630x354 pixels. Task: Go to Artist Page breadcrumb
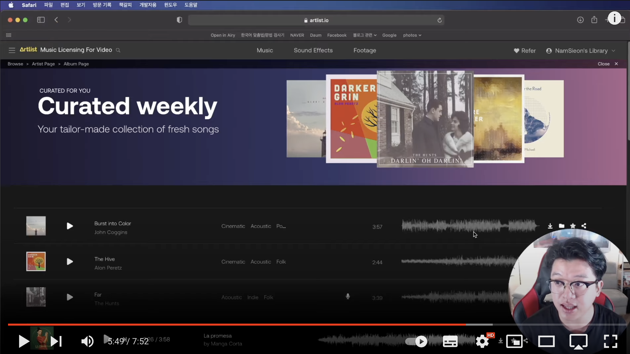pos(43,64)
